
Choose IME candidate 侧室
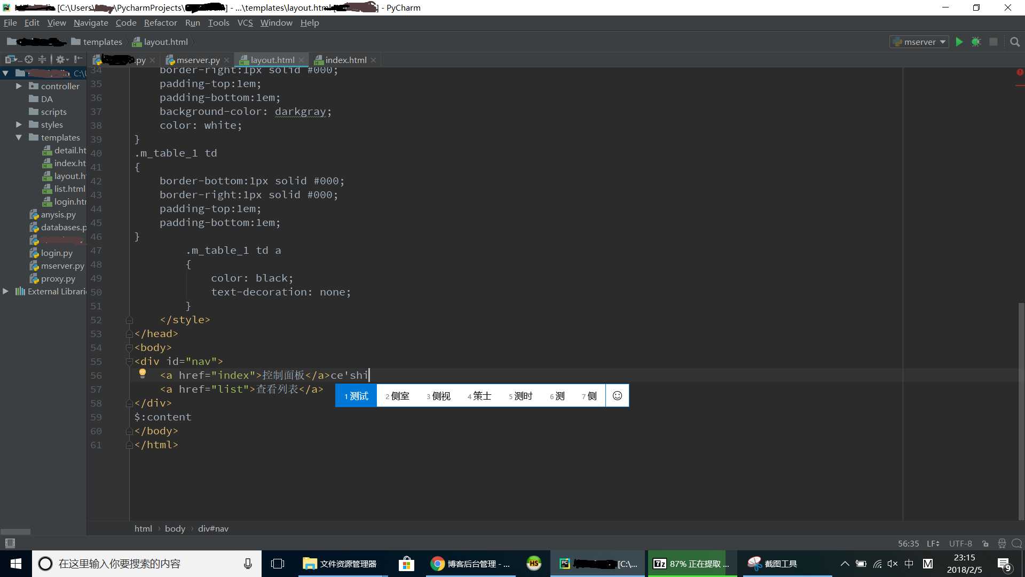[397, 396]
